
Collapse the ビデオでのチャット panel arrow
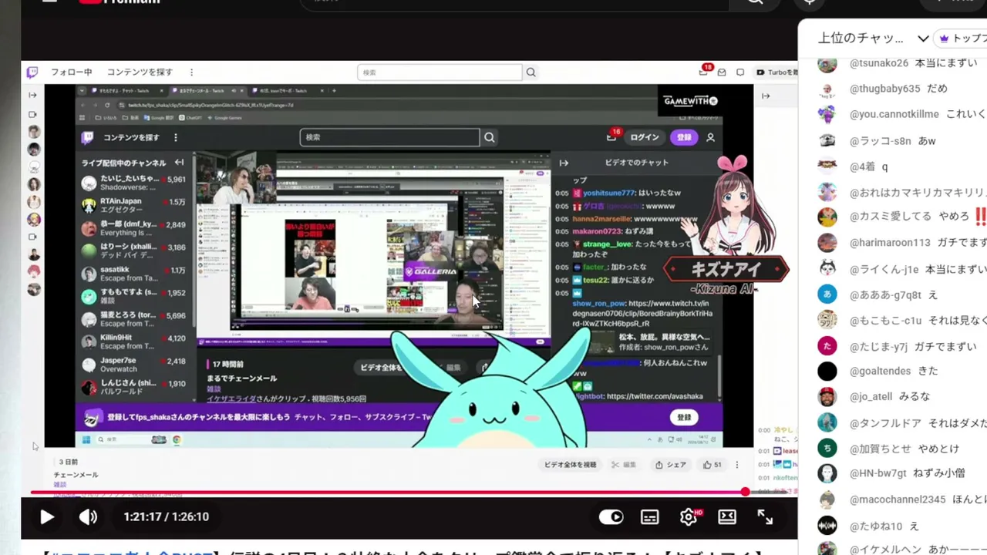pos(564,163)
